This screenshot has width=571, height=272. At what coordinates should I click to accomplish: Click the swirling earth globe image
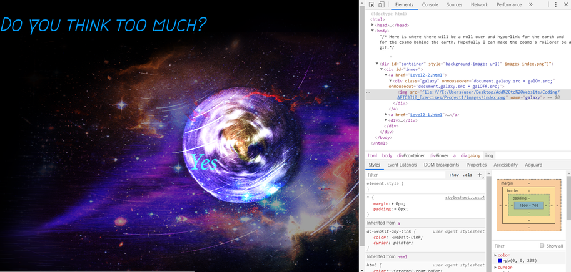(242, 145)
